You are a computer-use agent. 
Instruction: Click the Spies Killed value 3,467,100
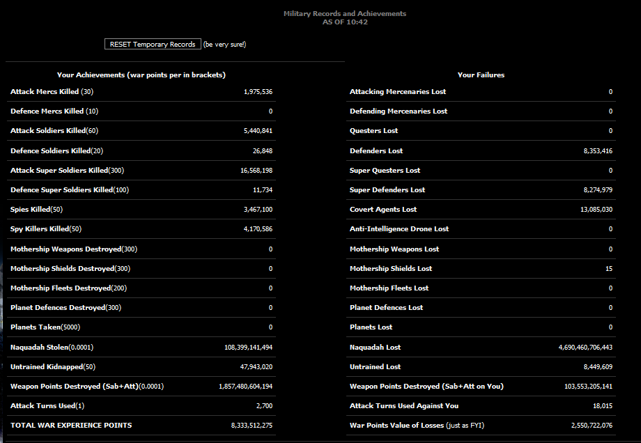click(x=258, y=210)
